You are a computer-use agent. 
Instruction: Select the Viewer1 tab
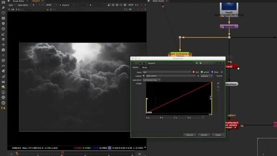[x=36, y=1]
